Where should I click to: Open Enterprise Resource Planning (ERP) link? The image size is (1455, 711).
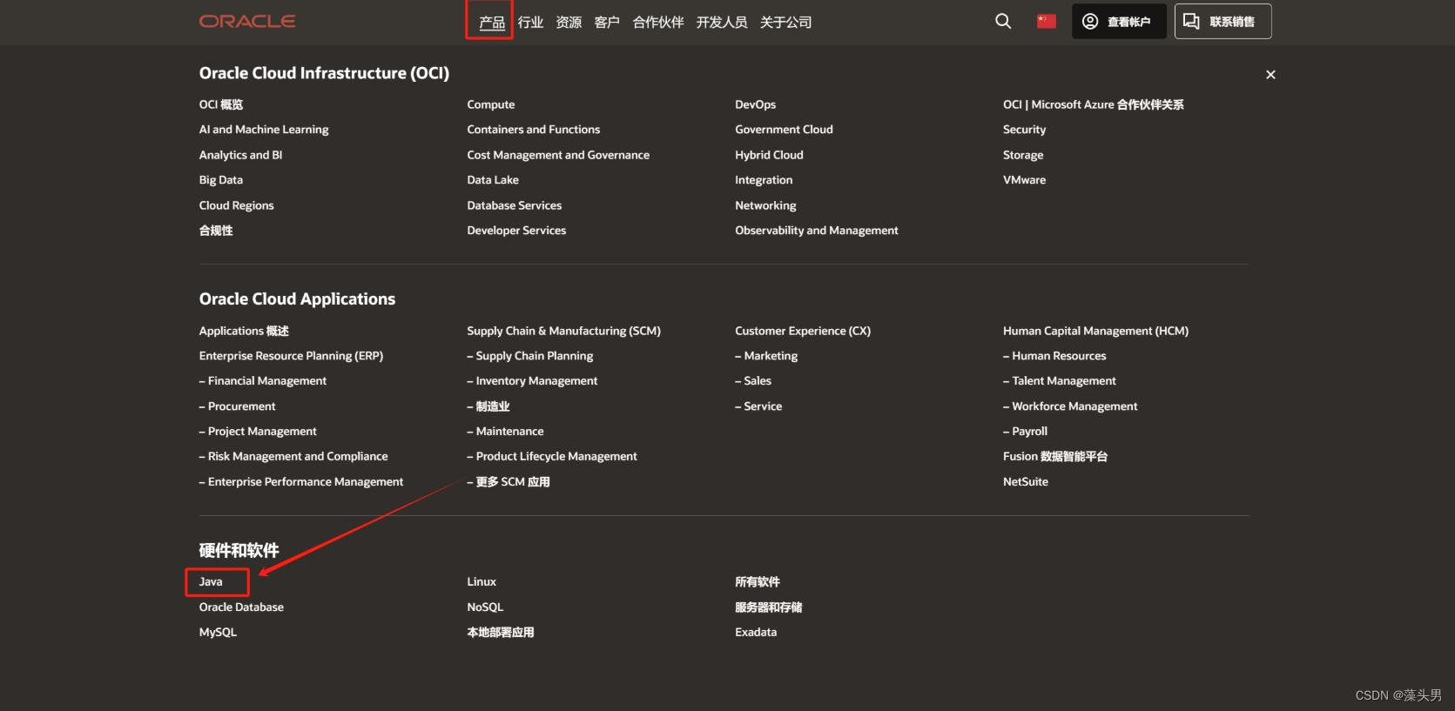click(x=291, y=356)
